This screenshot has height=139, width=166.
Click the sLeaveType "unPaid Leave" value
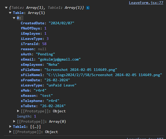[x=61, y=85]
